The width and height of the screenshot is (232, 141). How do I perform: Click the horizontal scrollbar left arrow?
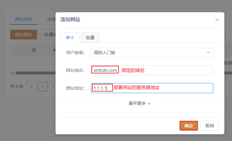(x=12, y=73)
